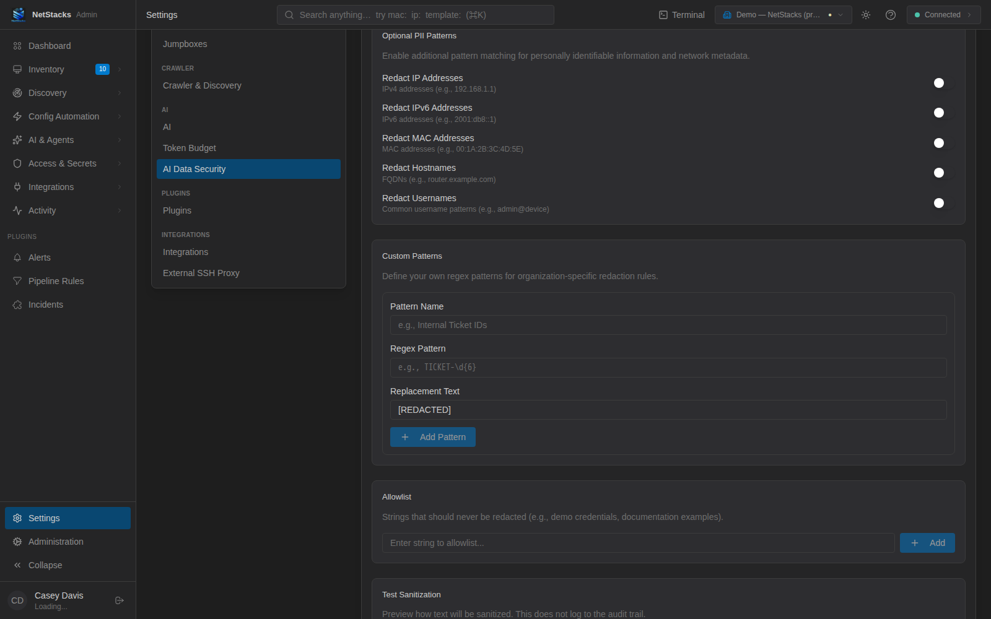The width and height of the screenshot is (991, 619).
Task: Open Dashboard via its grid icon
Action: 17,46
